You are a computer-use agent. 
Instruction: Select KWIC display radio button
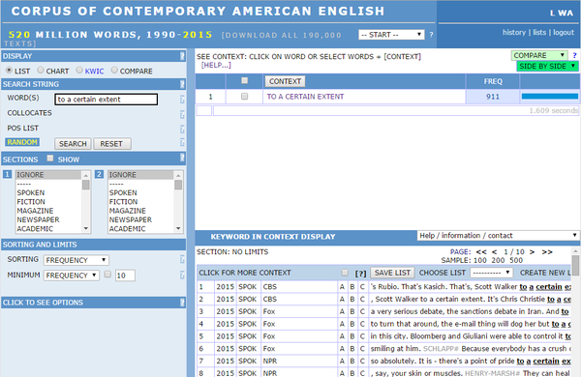(x=79, y=70)
